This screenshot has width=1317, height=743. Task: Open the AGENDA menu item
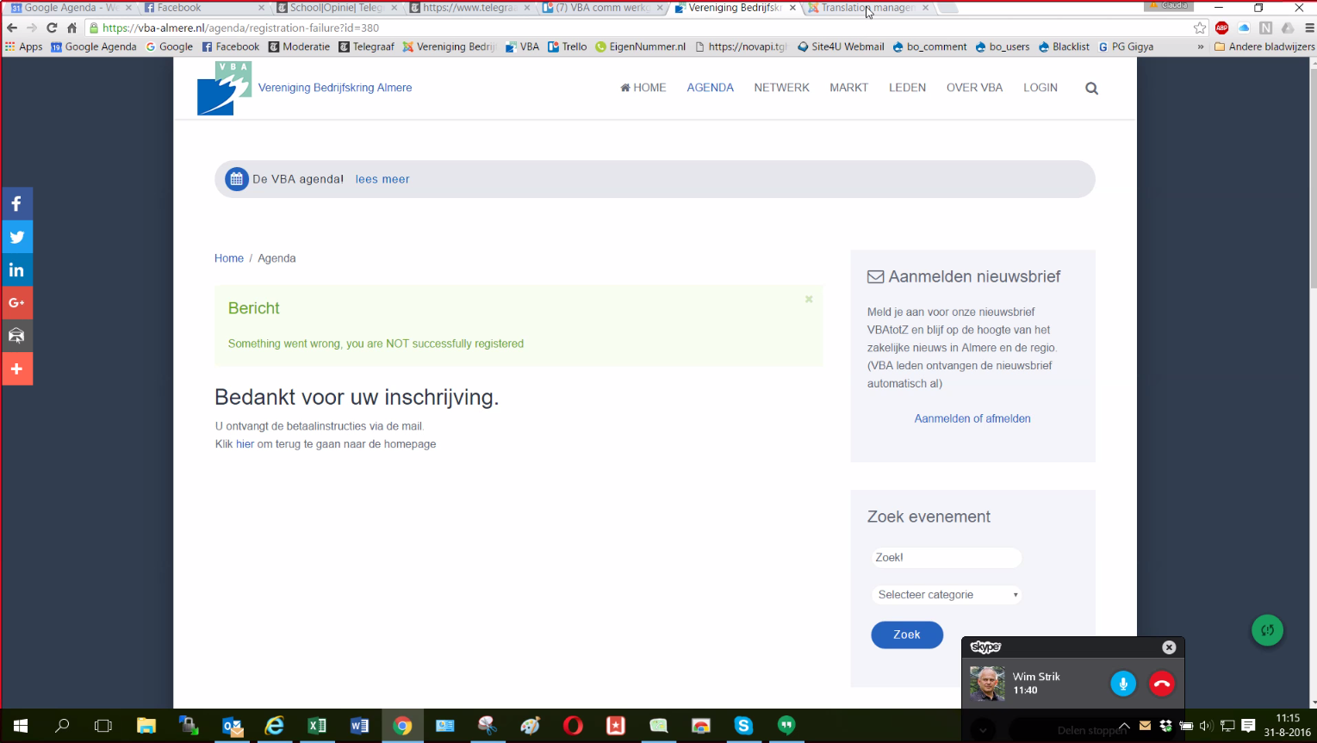click(x=710, y=88)
